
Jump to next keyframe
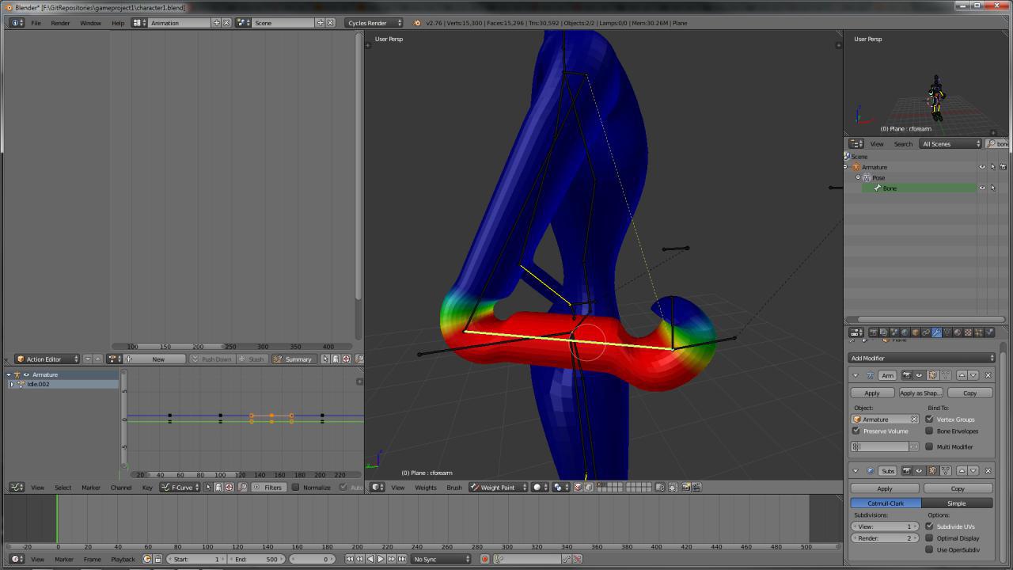[391, 559]
